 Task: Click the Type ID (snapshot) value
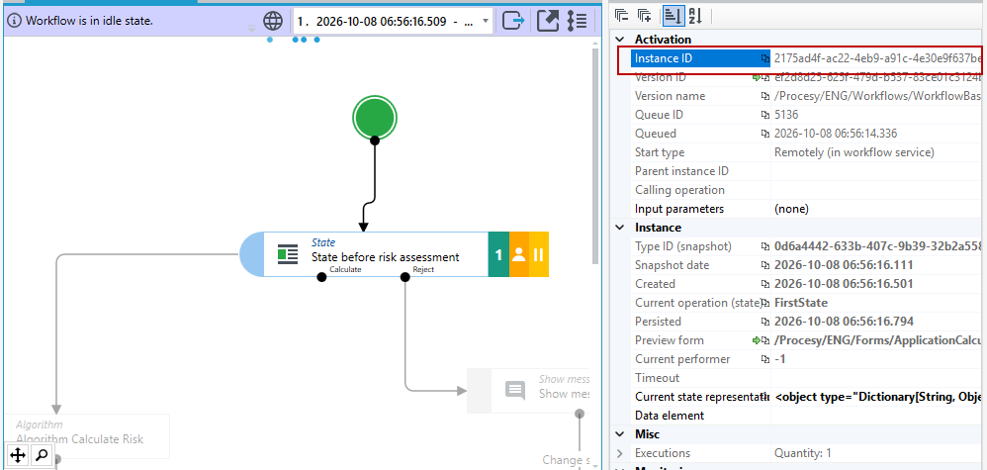878,246
